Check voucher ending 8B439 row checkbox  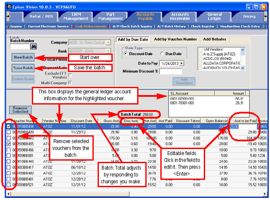pos(9,132)
